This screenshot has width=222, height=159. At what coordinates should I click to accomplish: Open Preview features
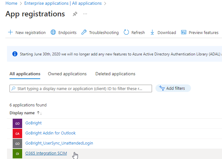[200, 32]
